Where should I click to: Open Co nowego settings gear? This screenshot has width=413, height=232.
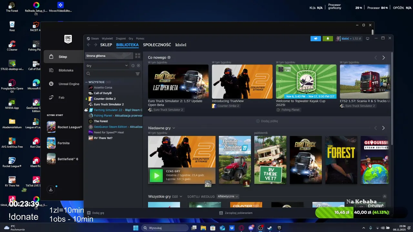point(169,57)
